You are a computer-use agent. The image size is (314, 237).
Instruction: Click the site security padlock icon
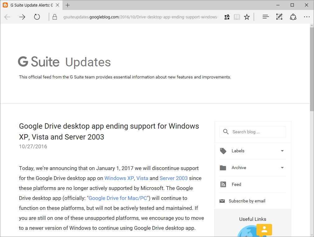click(x=55, y=17)
